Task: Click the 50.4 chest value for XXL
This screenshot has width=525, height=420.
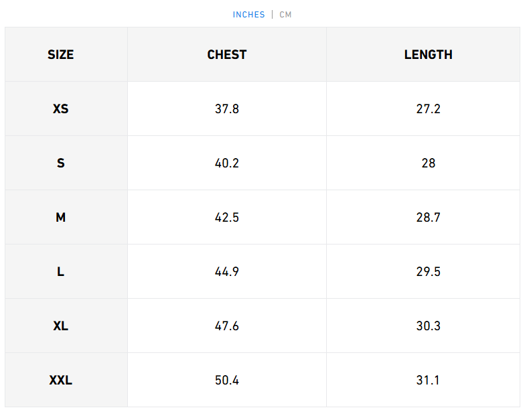Action: point(227,380)
